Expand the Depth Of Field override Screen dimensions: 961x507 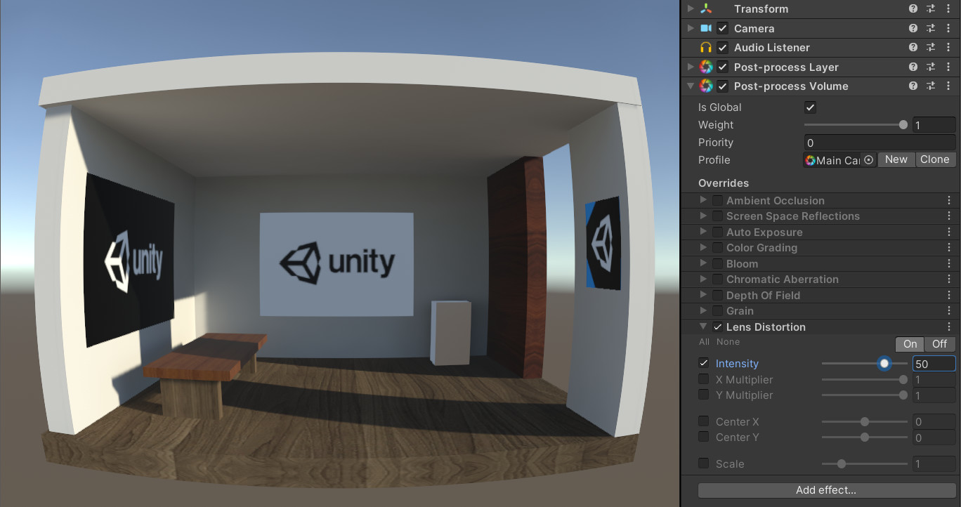pos(703,296)
